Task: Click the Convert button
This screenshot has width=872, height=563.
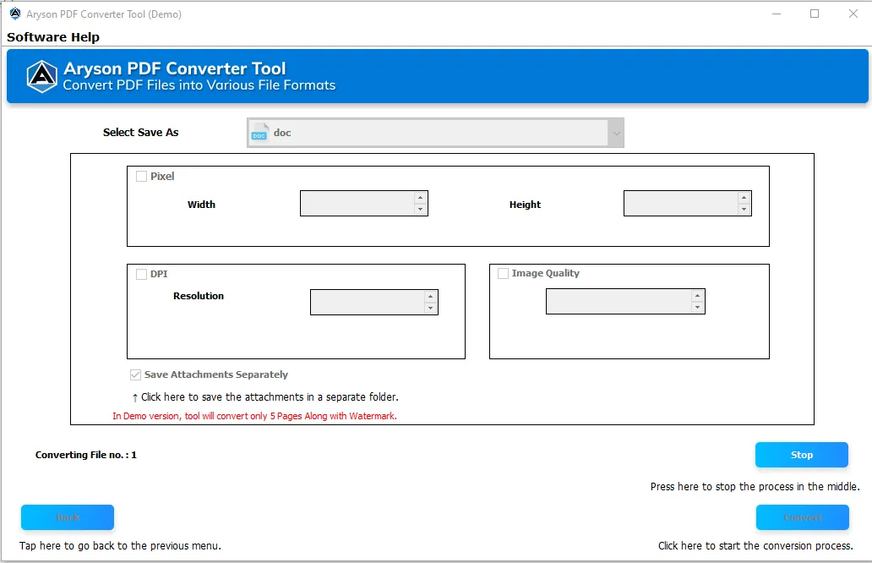Action: click(803, 517)
